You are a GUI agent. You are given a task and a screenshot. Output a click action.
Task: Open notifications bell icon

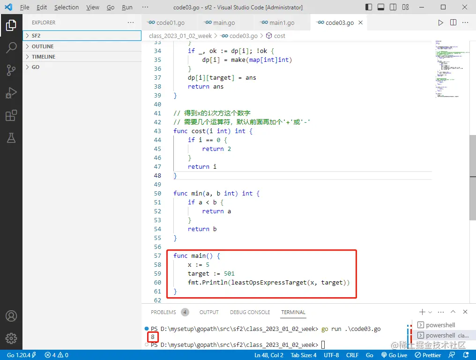point(466,355)
